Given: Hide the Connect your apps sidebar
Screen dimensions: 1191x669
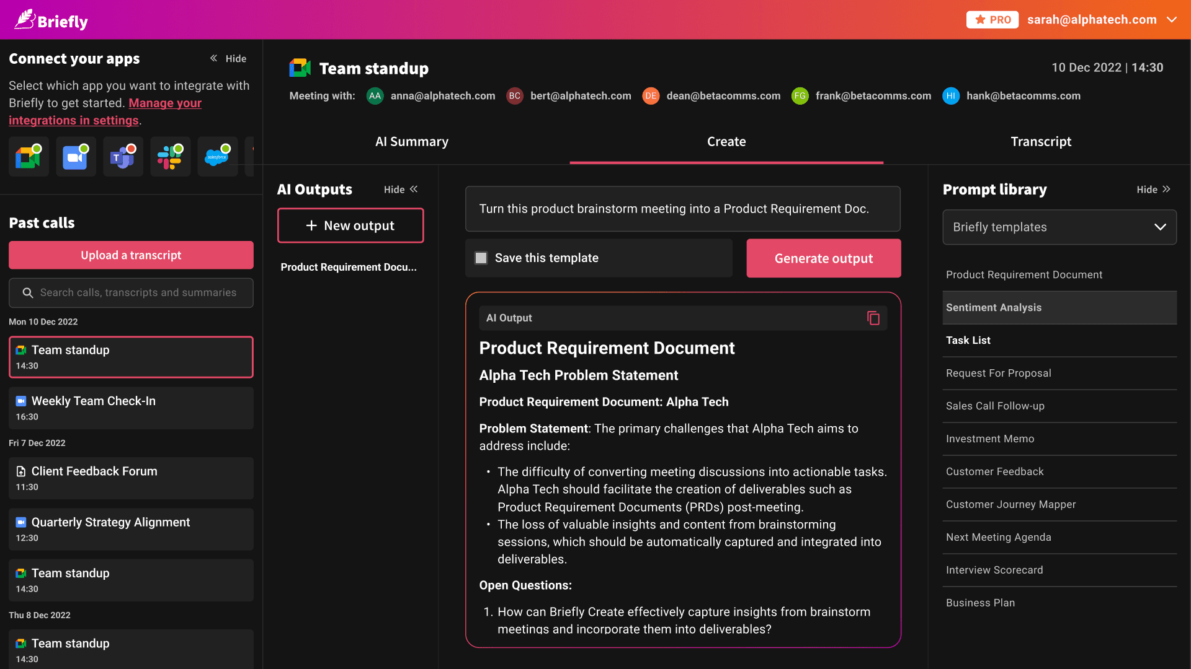Looking at the screenshot, I should (x=228, y=58).
